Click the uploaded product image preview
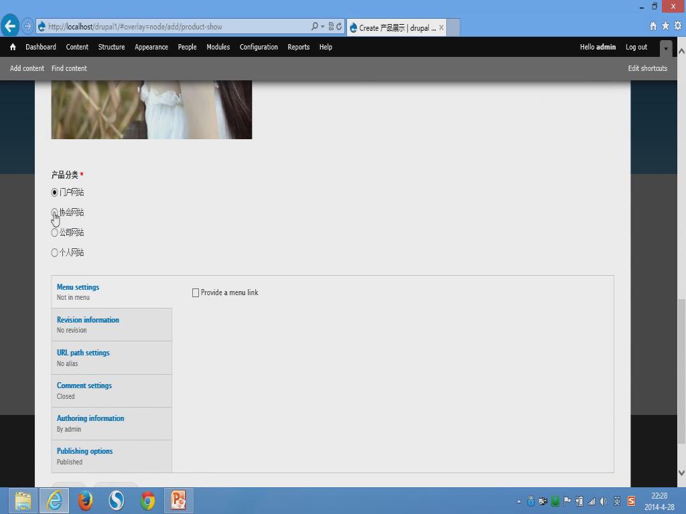This screenshot has height=514, width=686. [x=151, y=110]
